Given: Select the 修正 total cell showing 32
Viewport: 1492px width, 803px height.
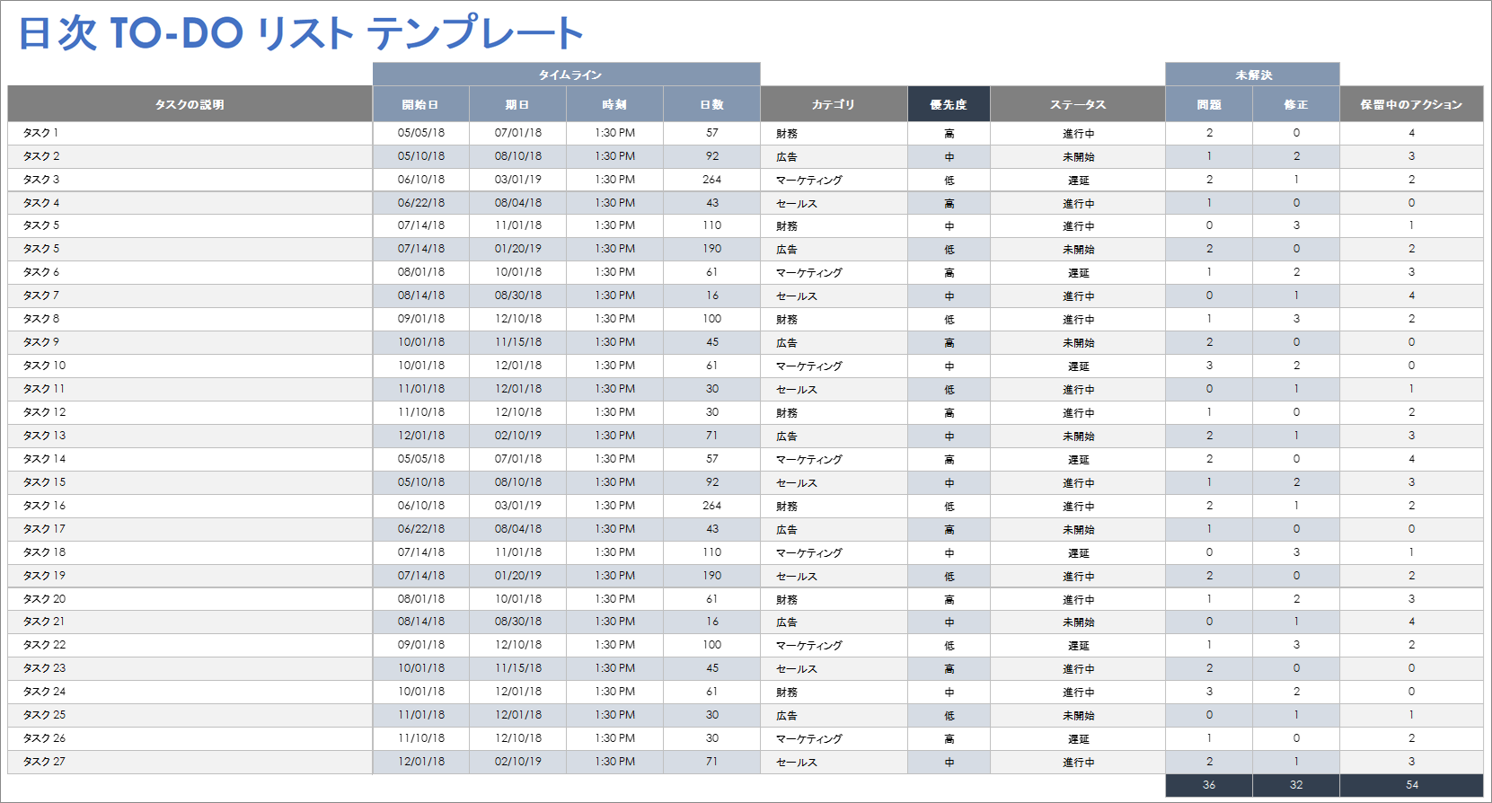Looking at the screenshot, I should click(1296, 785).
